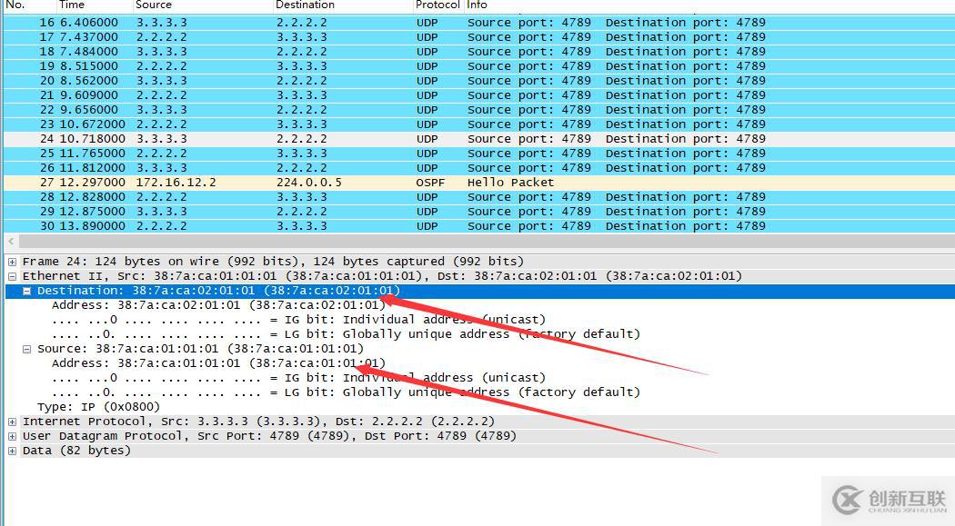Sort by the Destination column header
The width and height of the screenshot is (955, 526).
[x=342, y=5]
